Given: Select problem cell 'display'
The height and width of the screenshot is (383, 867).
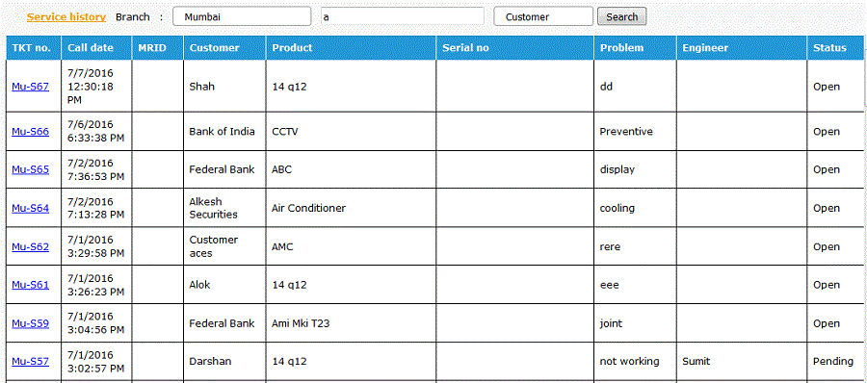Looking at the screenshot, I should click(636, 169).
